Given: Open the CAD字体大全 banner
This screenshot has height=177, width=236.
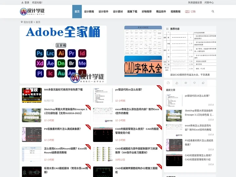Looking at the screenshot, I should (143, 66).
